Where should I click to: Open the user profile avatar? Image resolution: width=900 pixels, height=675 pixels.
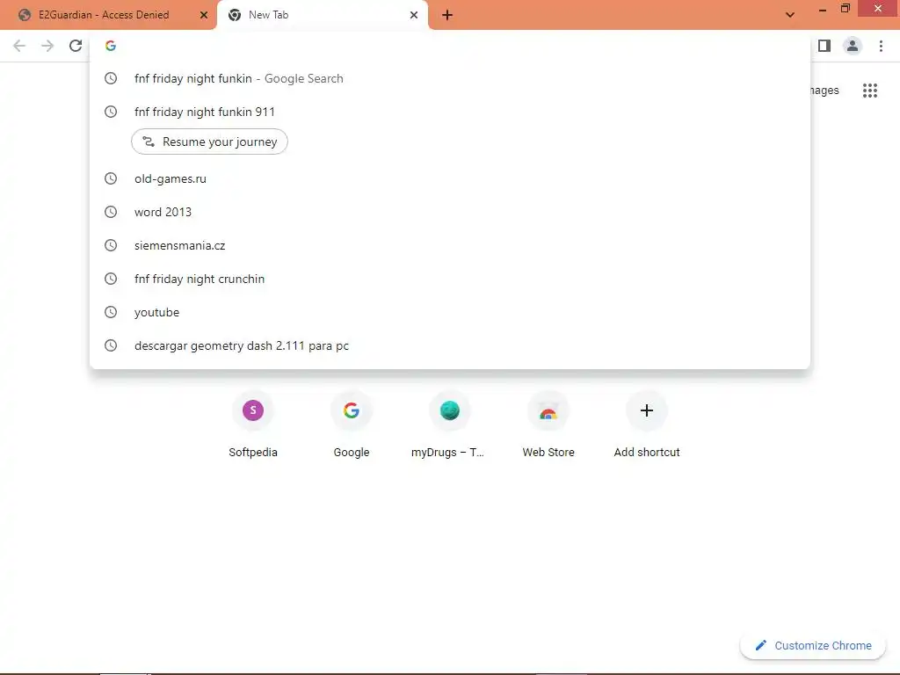853,46
